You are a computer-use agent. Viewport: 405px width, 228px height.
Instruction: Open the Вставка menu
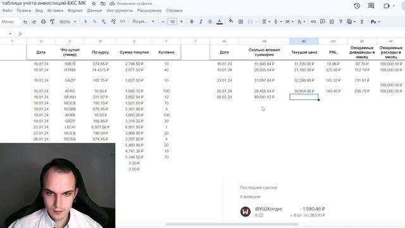(x=55, y=11)
